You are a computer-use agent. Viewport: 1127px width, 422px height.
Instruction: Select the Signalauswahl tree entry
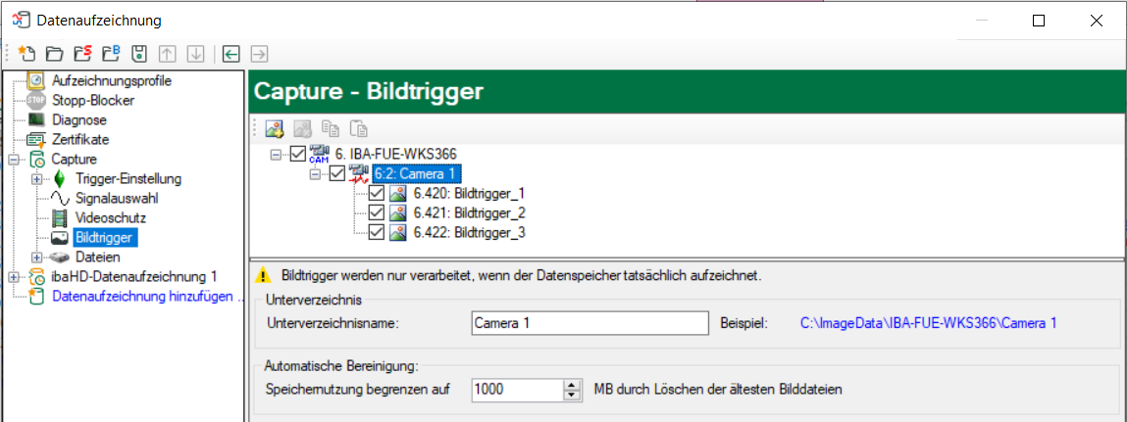tap(117, 198)
